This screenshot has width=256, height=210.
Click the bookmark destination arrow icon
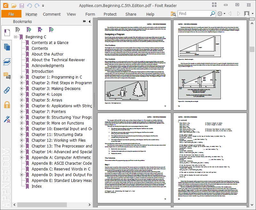(x=40, y=30)
